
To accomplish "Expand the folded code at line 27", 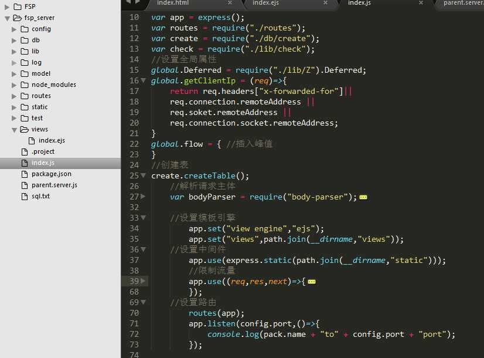I will 143,196.
